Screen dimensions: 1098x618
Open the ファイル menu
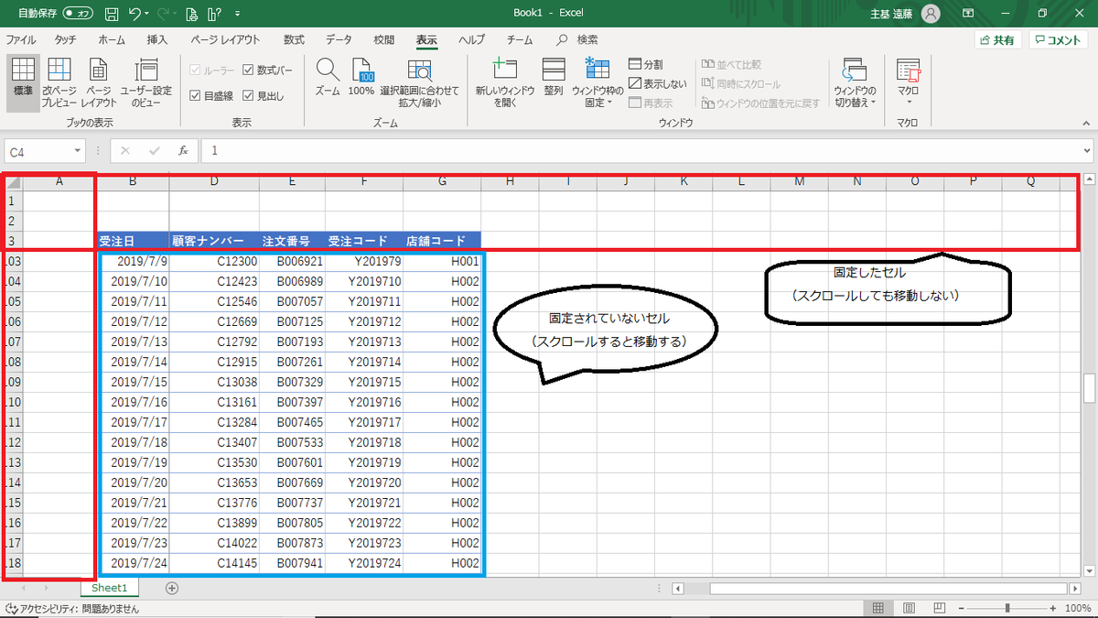pos(20,39)
